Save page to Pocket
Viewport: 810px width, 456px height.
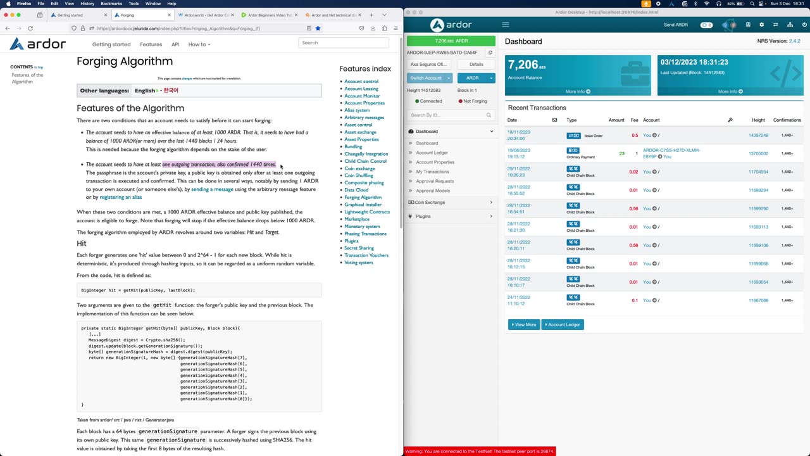tap(361, 28)
